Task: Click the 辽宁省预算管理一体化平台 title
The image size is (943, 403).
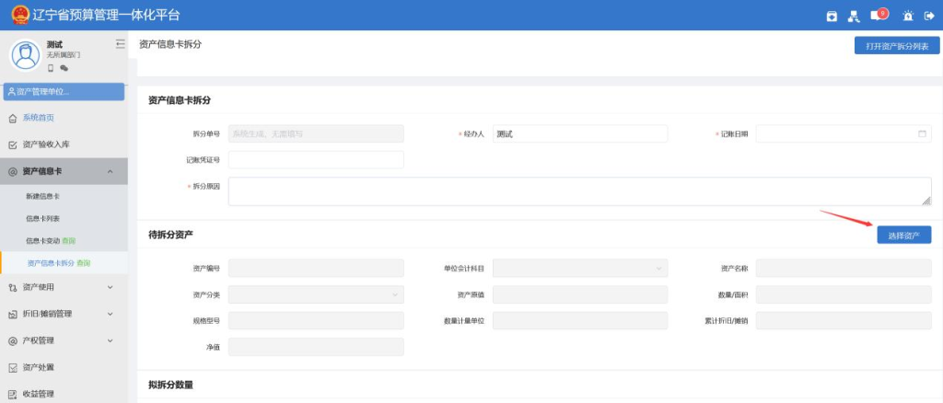Action: click(107, 15)
